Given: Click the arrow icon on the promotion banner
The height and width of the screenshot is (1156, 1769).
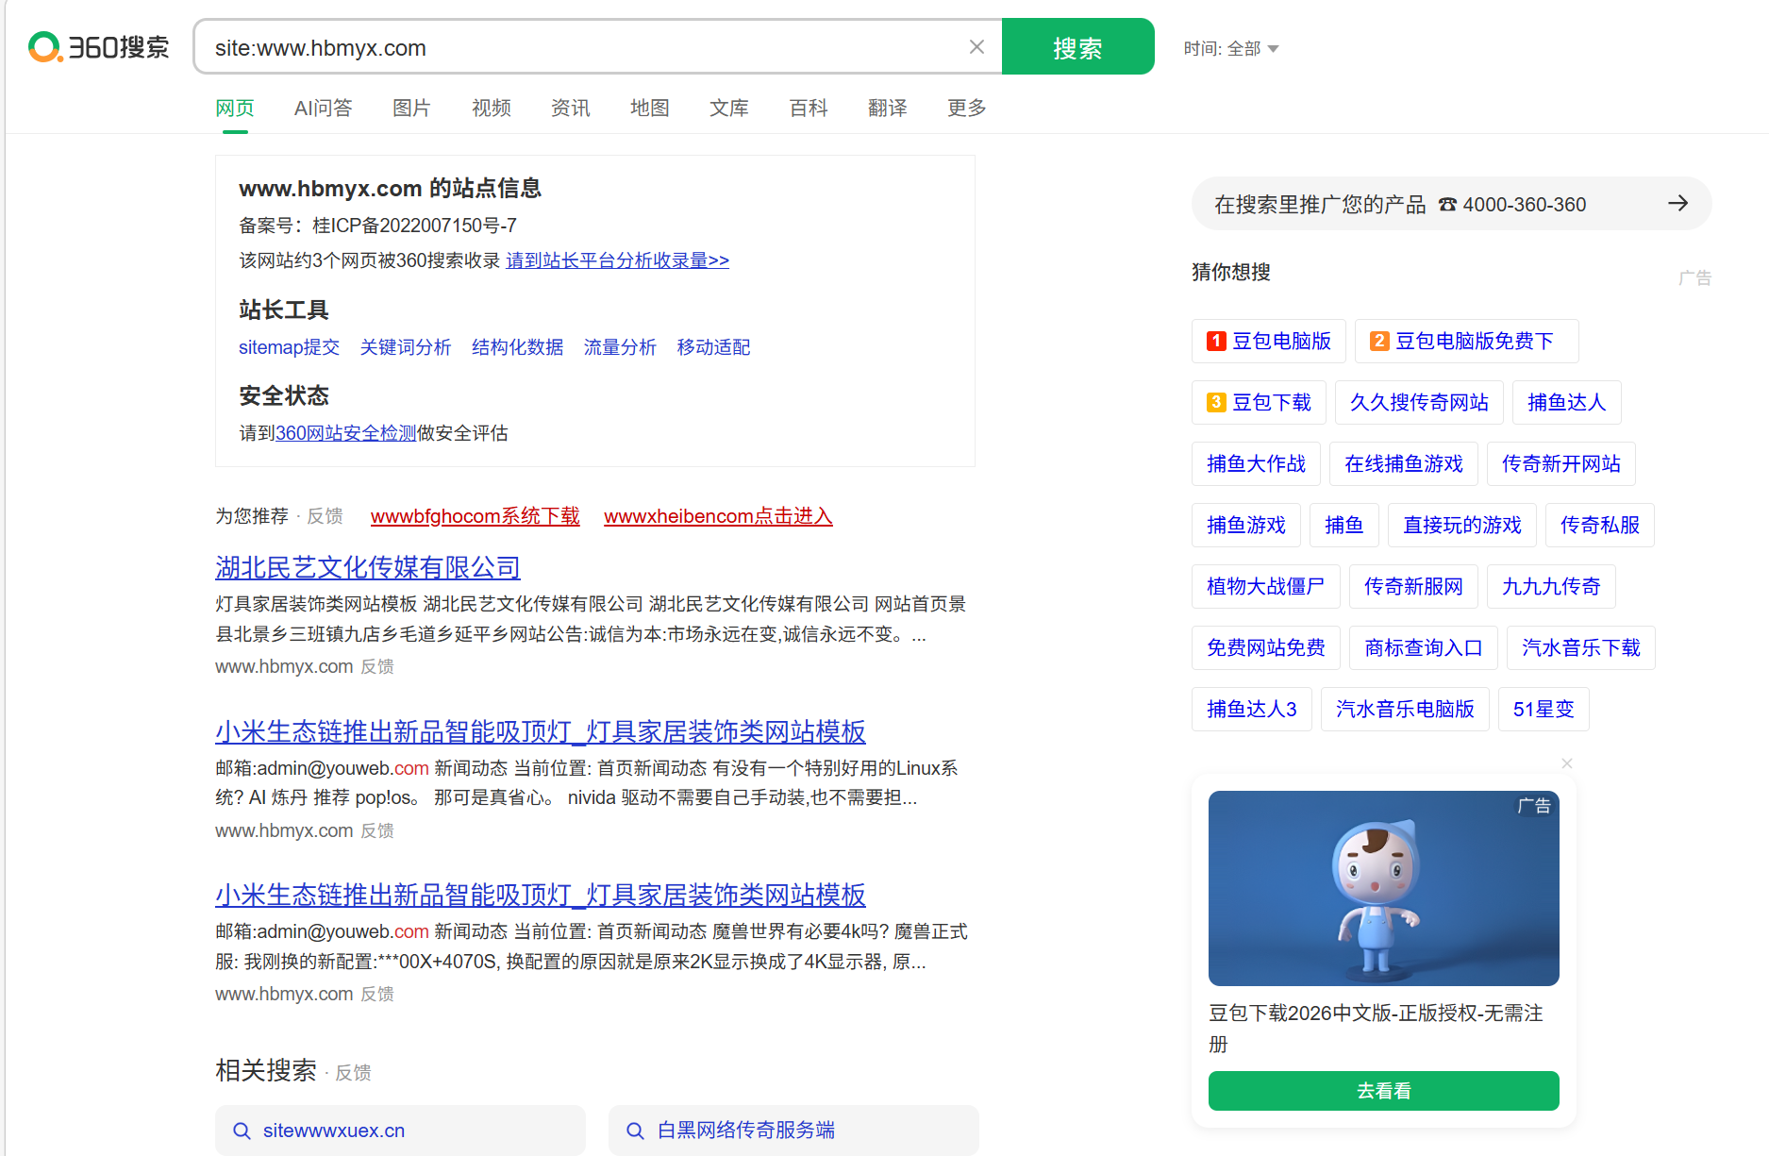Looking at the screenshot, I should tap(1677, 203).
